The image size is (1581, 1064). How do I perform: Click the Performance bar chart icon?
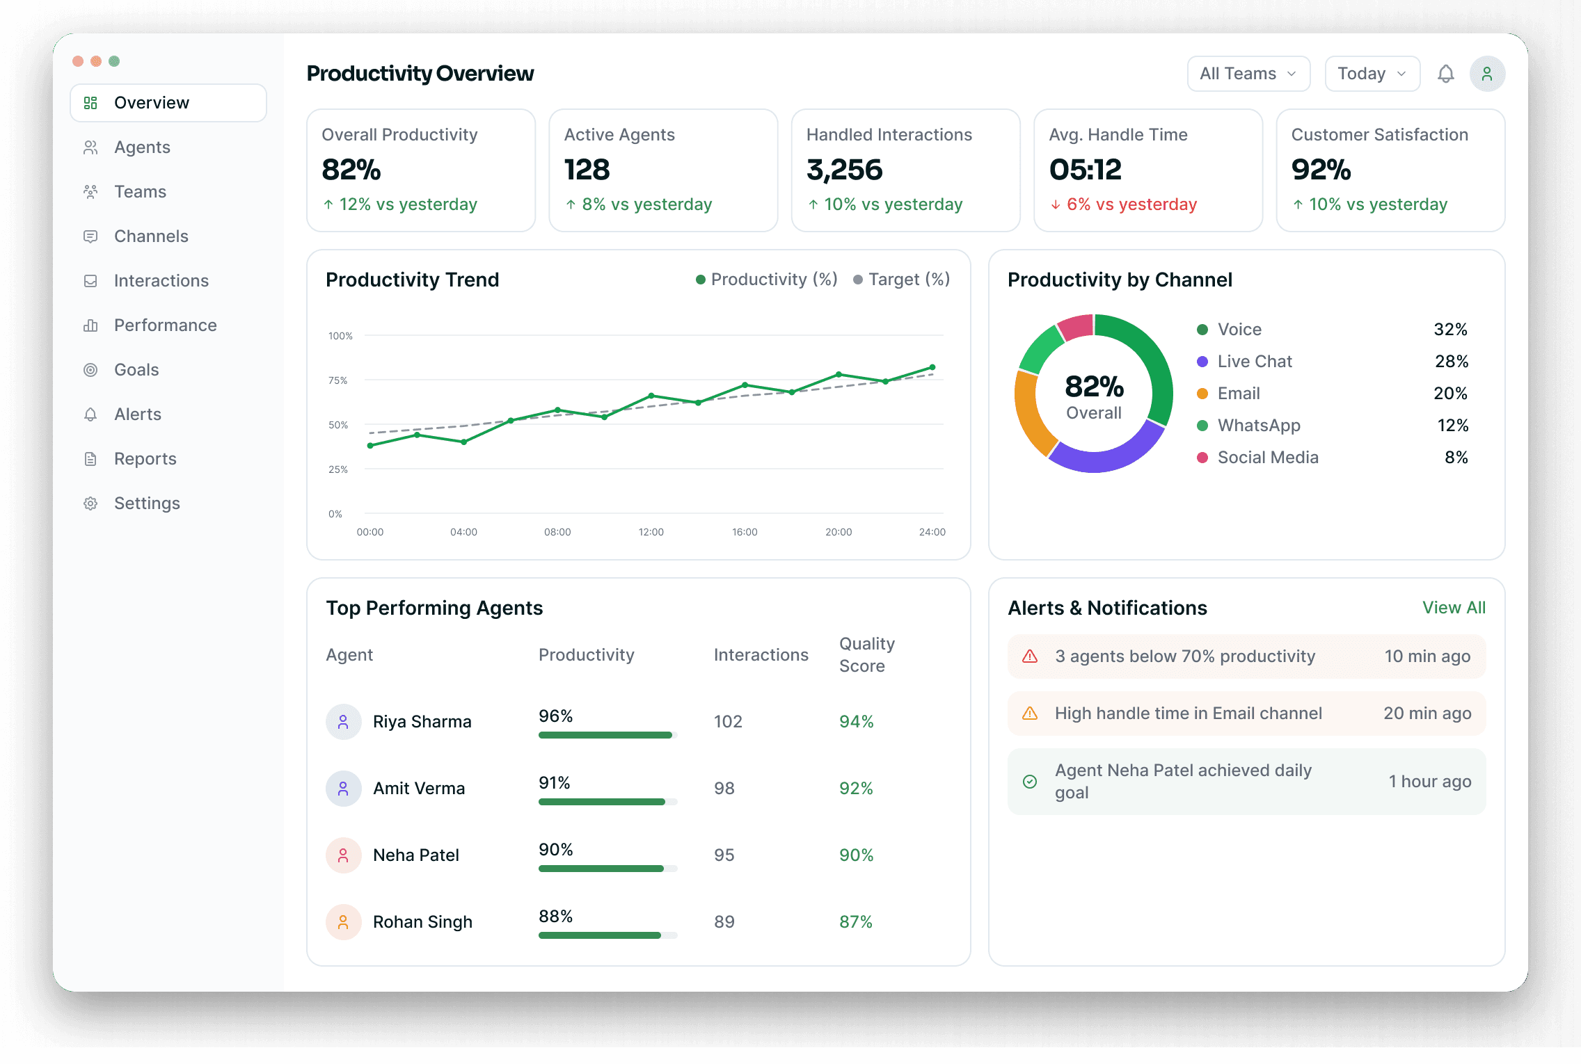(x=90, y=325)
